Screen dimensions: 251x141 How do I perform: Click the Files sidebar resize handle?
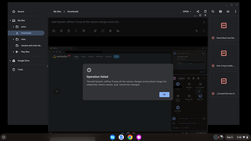47,66
